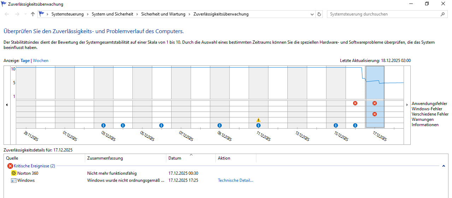Click the information icon on 11.12.2025
This screenshot has width=452, height=198.
[x=258, y=125]
